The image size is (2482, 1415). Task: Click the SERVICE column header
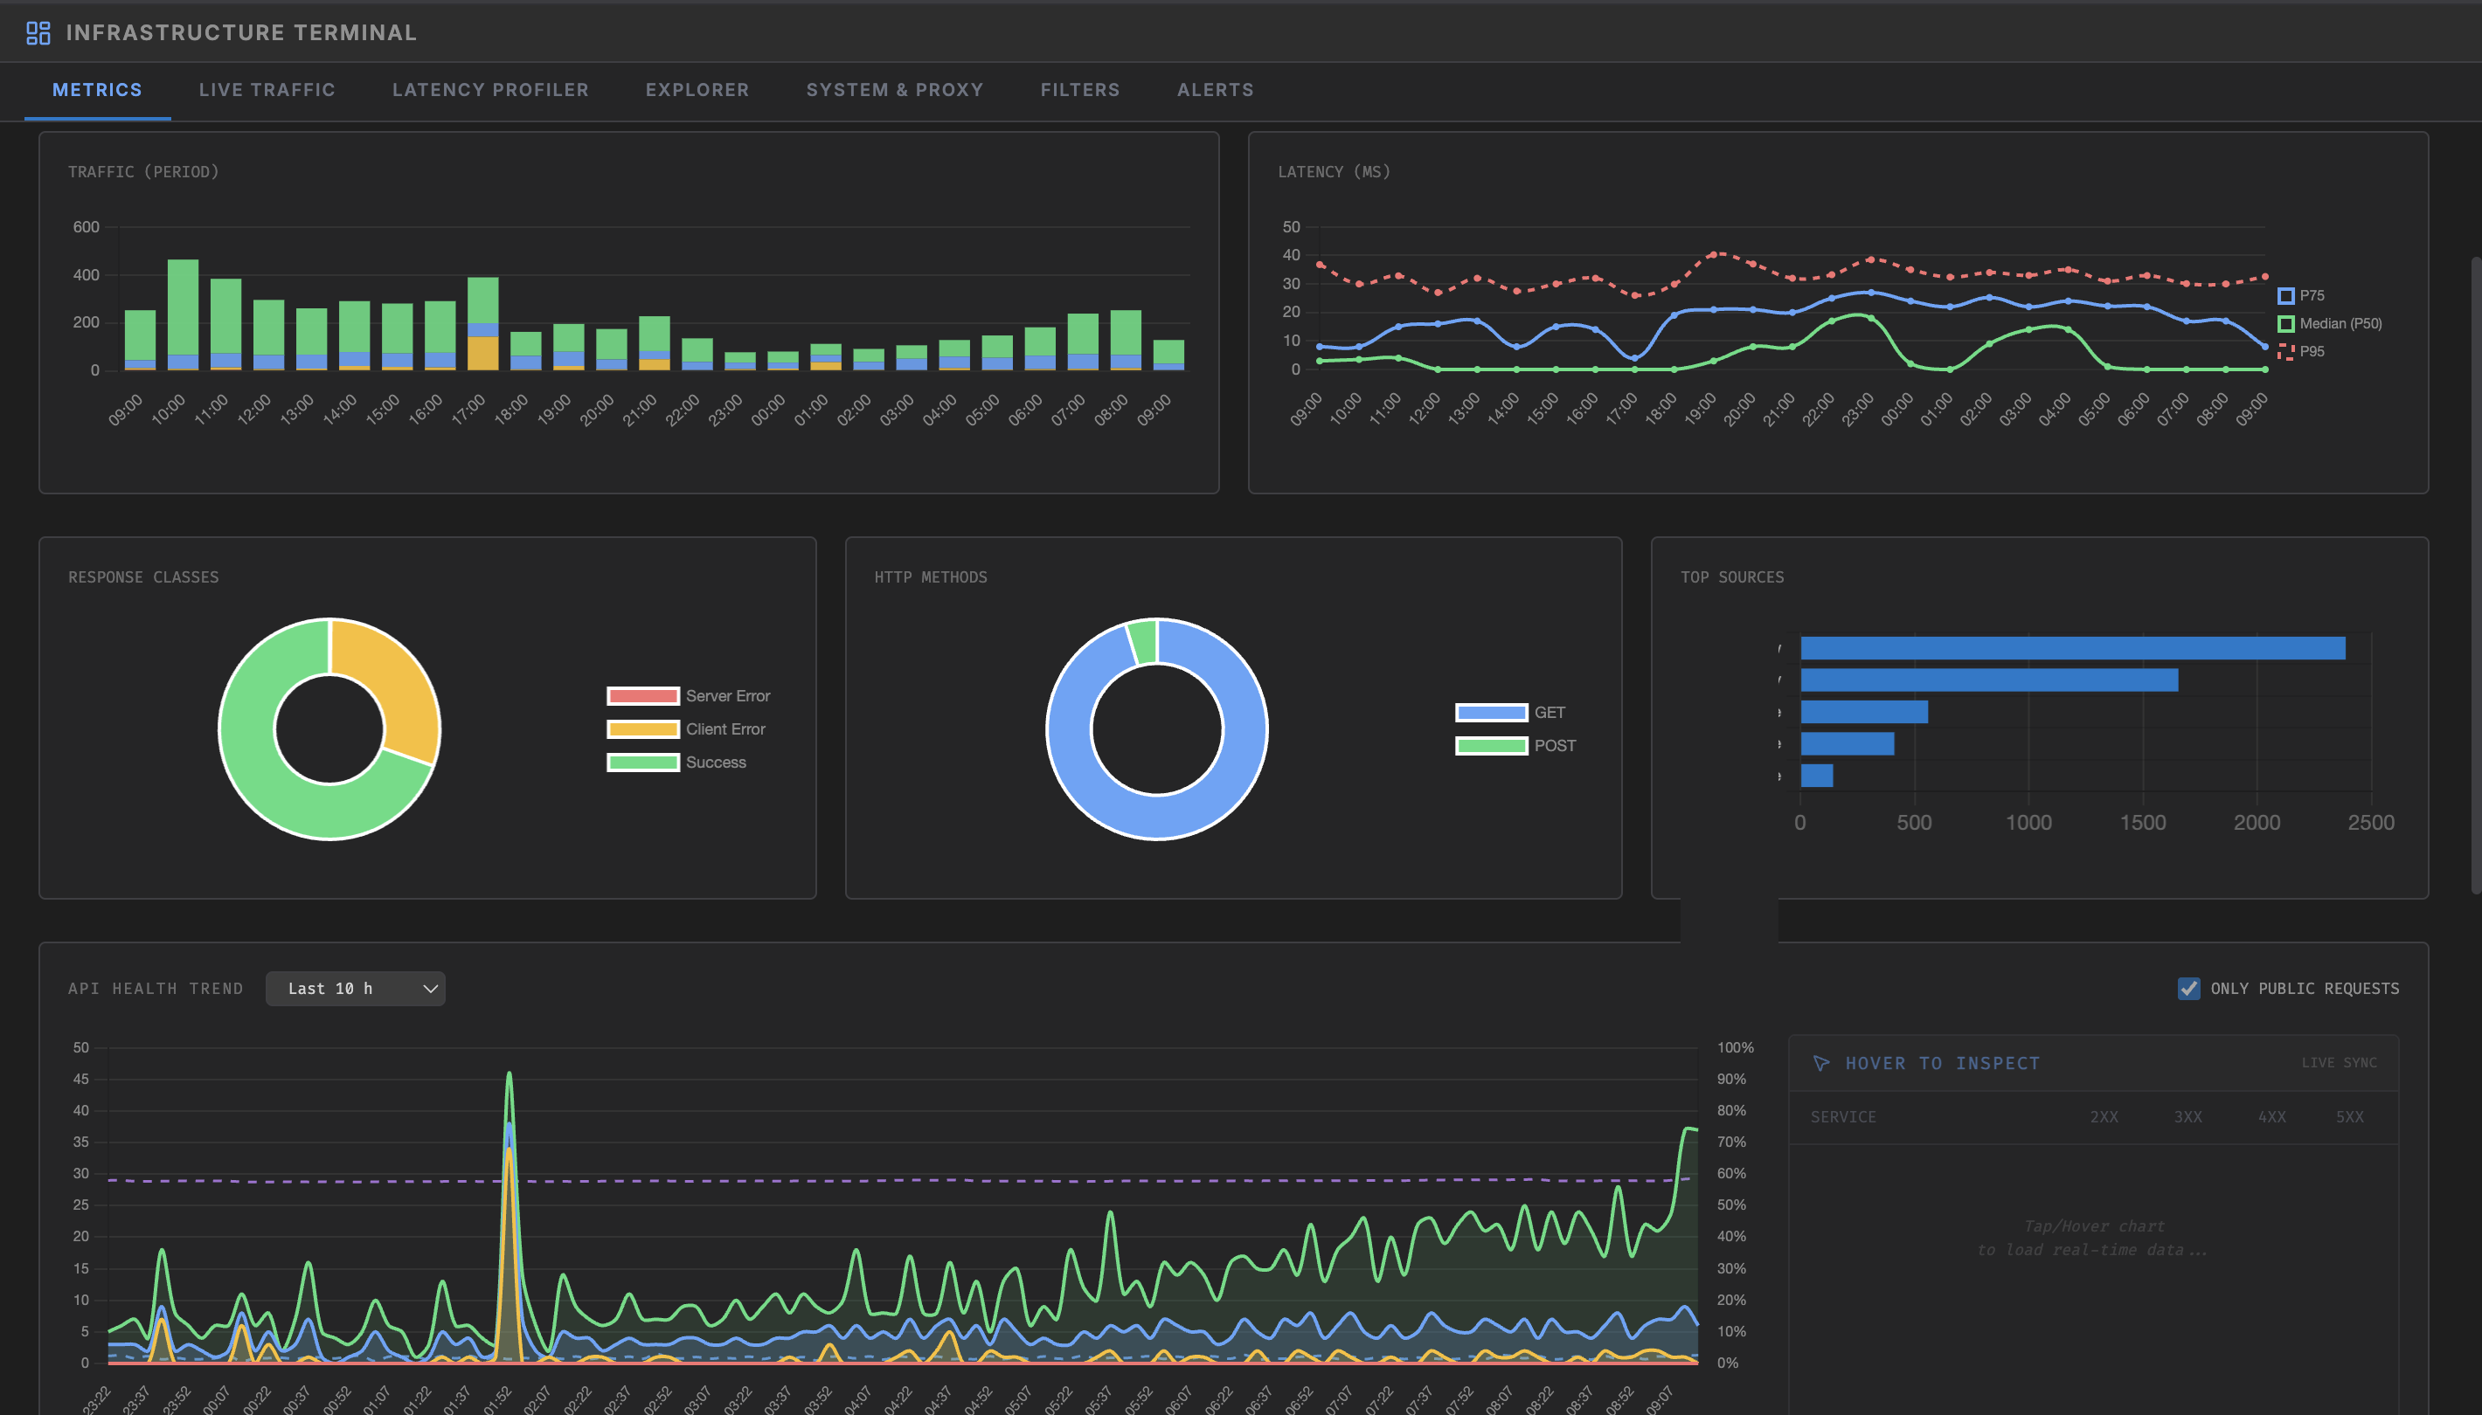pyautogui.click(x=1843, y=1116)
